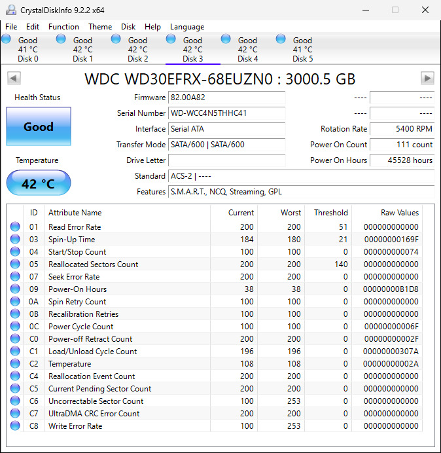Click status orb for Power Cycle Count
Image resolution: width=441 pixels, height=453 pixels.
[x=15, y=326]
